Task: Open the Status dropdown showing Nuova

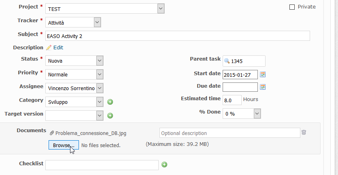Action: coord(74,61)
